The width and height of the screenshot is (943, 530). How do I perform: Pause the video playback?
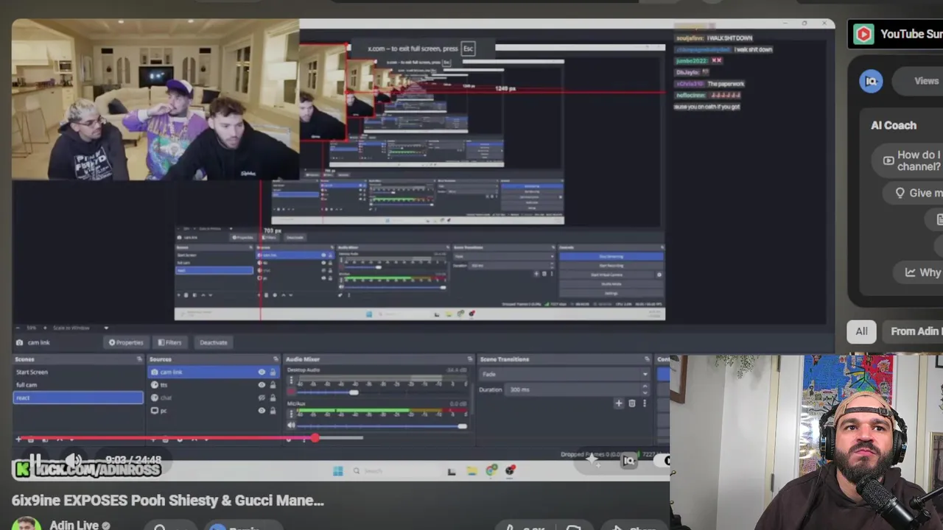35,460
